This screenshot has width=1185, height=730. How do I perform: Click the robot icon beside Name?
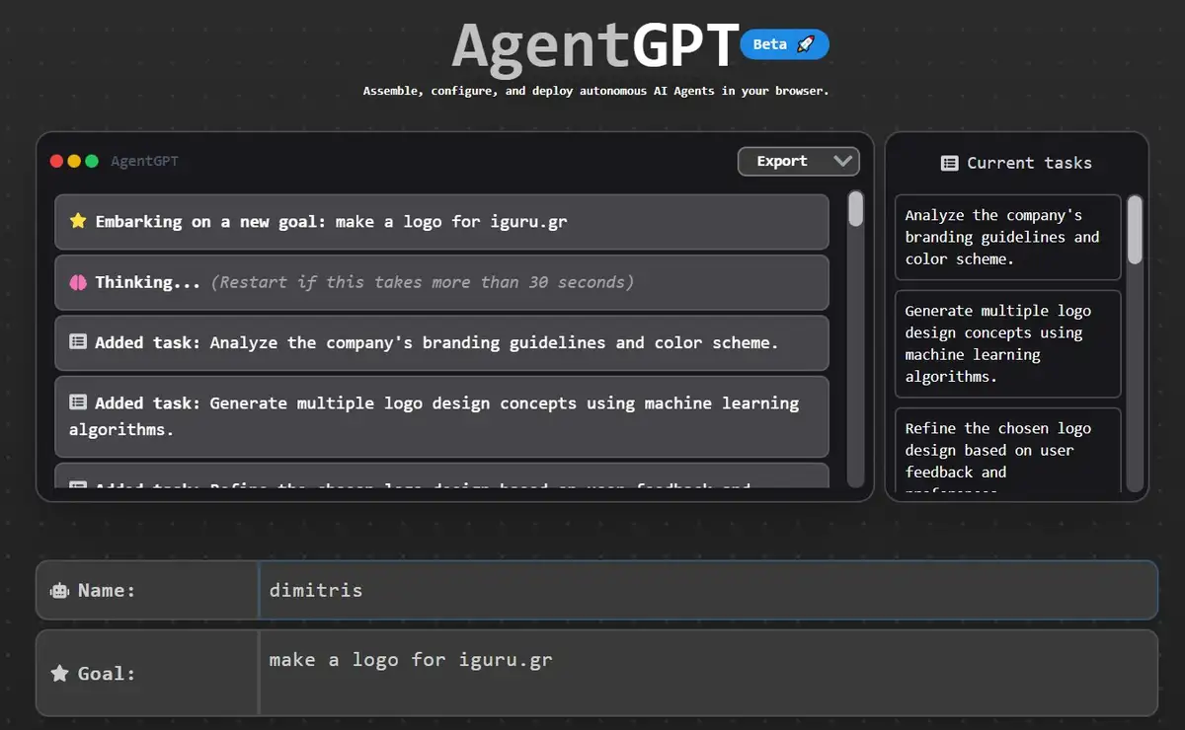(59, 590)
